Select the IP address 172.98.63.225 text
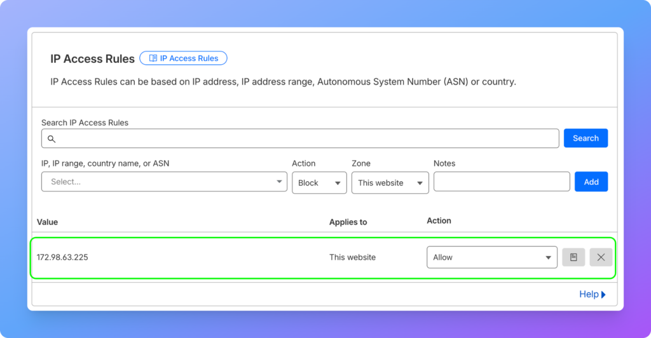Image resolution: width=651 pixels, height=338 pixels. tap(62, 257)
